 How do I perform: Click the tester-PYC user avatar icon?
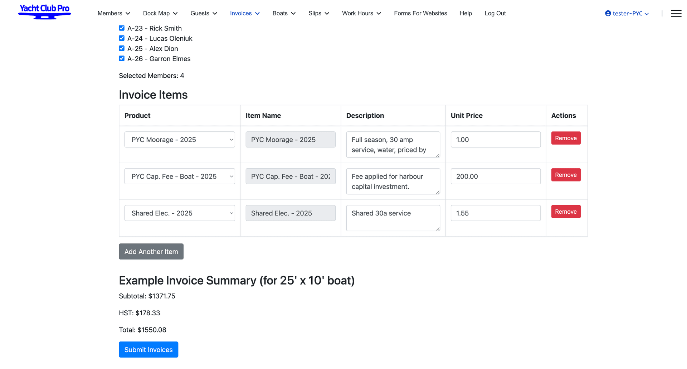[608, 13]
